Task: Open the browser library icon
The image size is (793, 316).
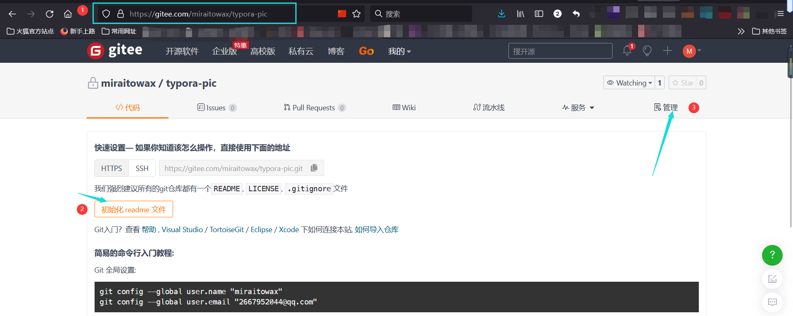Action: point(520,14)
